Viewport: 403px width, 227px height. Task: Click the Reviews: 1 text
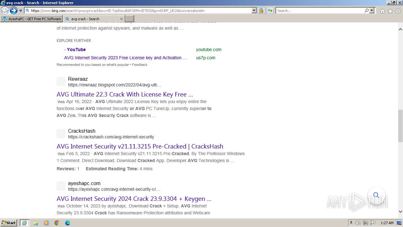coord(68,169)
